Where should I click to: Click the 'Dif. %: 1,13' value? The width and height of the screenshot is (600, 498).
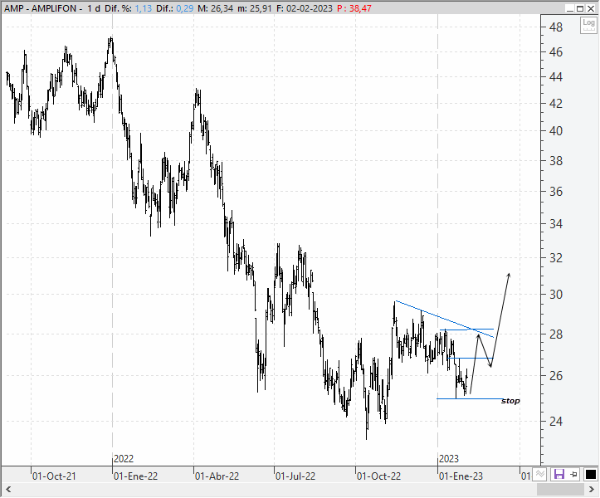tap(128, 8)
